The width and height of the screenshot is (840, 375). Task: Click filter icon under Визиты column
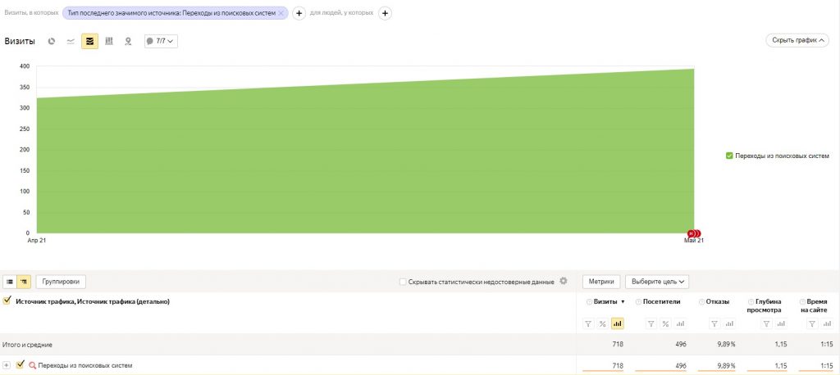[x=588, y=324]
